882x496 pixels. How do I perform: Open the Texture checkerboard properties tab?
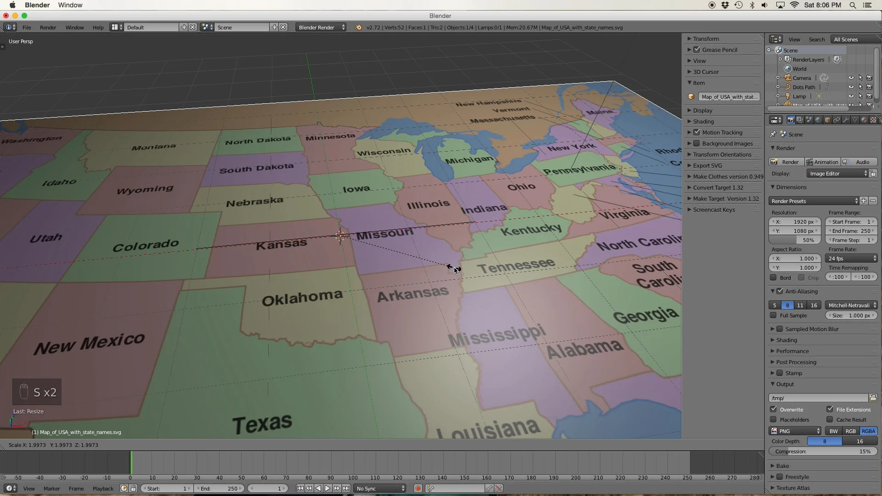tap(873, 120)
